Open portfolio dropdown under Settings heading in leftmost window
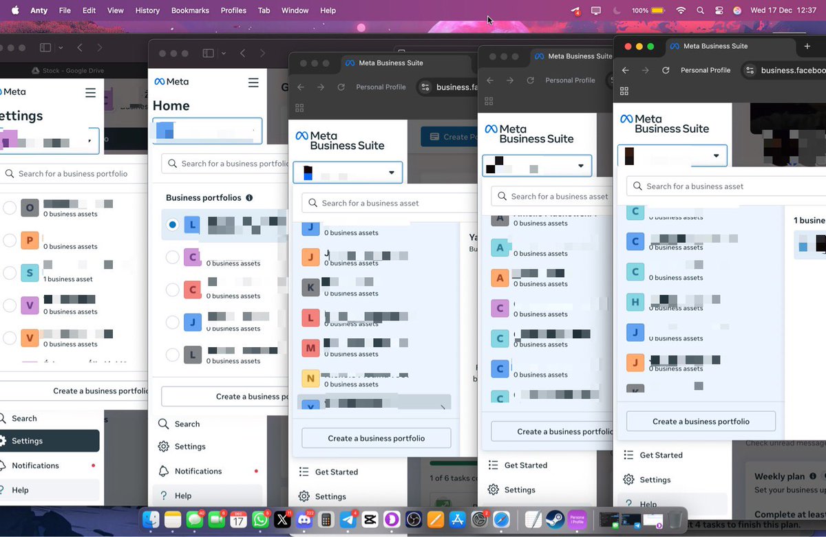The height and width of the screenshot is (537, 826). [x=50, y=141]
